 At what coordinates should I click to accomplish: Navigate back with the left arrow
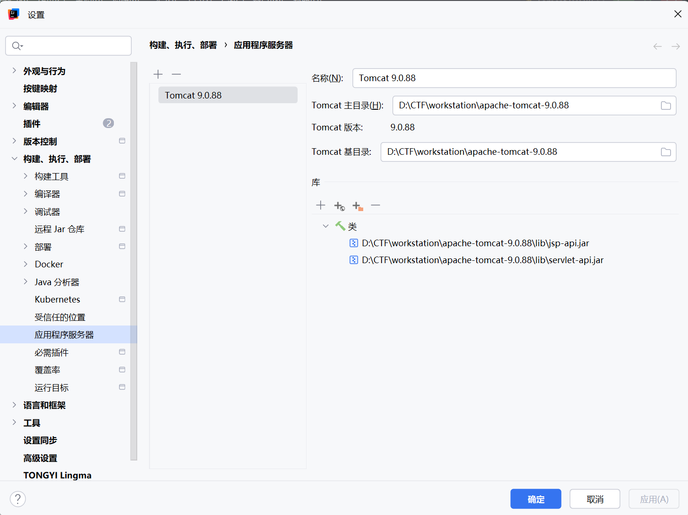[658, 46]
